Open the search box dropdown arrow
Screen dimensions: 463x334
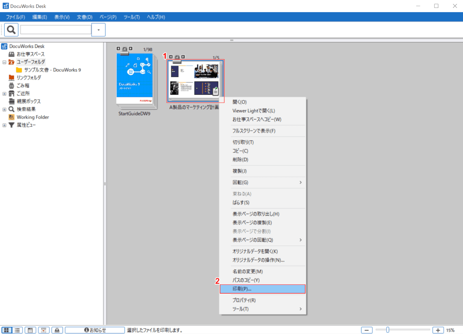[x=98, y=30]
